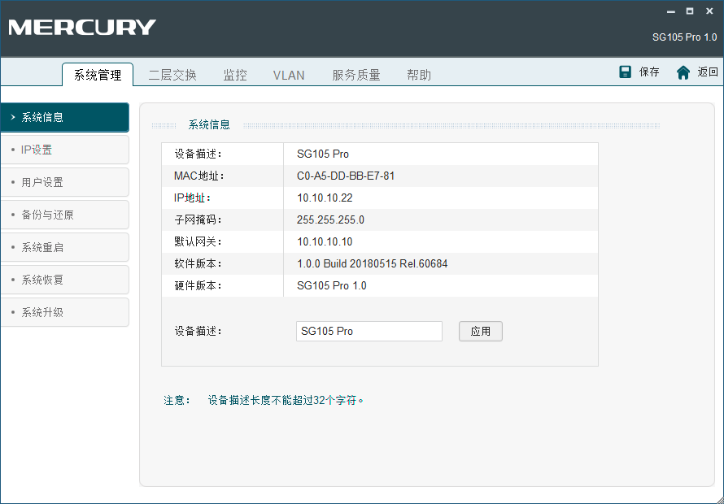
Task: Click the 硬件版本 label
Action: click(198, 285)
